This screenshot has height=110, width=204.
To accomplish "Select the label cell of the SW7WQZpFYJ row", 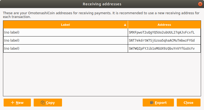I will (x=65, y=49).
